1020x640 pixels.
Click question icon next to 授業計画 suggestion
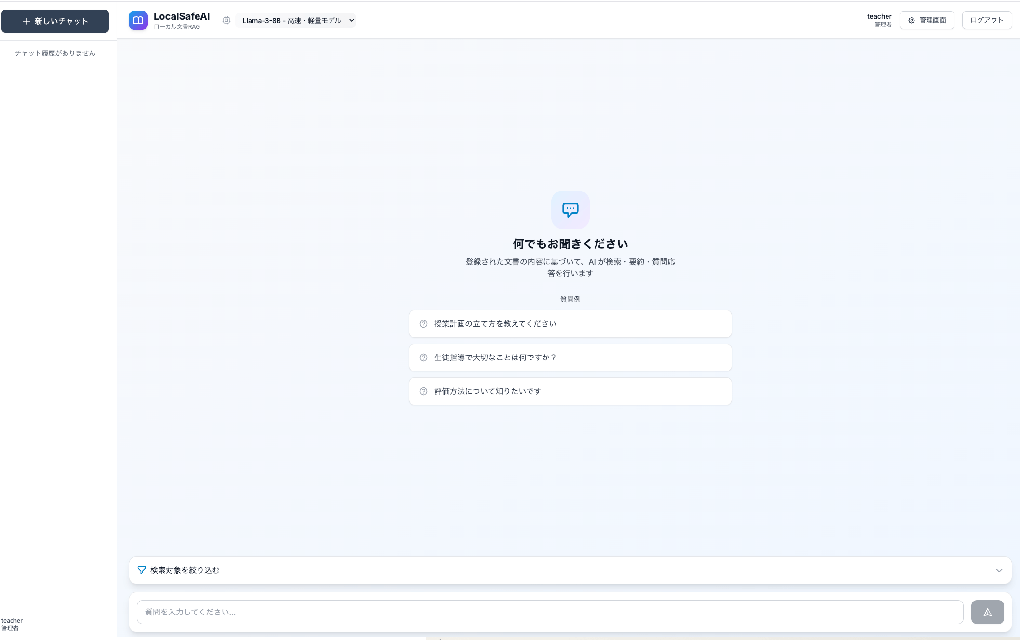[424, 324]
